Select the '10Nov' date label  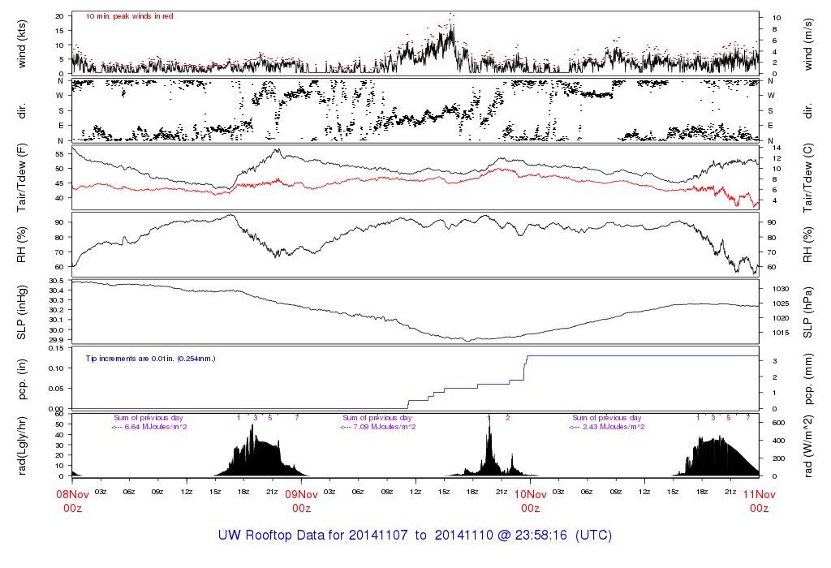click(x=531, y=494)
